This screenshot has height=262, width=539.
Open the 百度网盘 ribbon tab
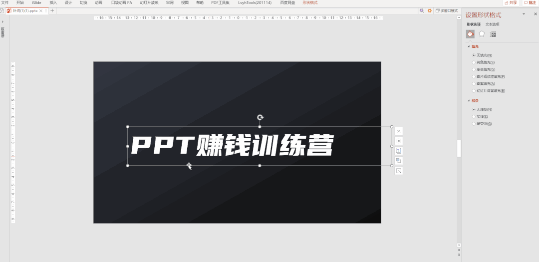coord(287,3)
